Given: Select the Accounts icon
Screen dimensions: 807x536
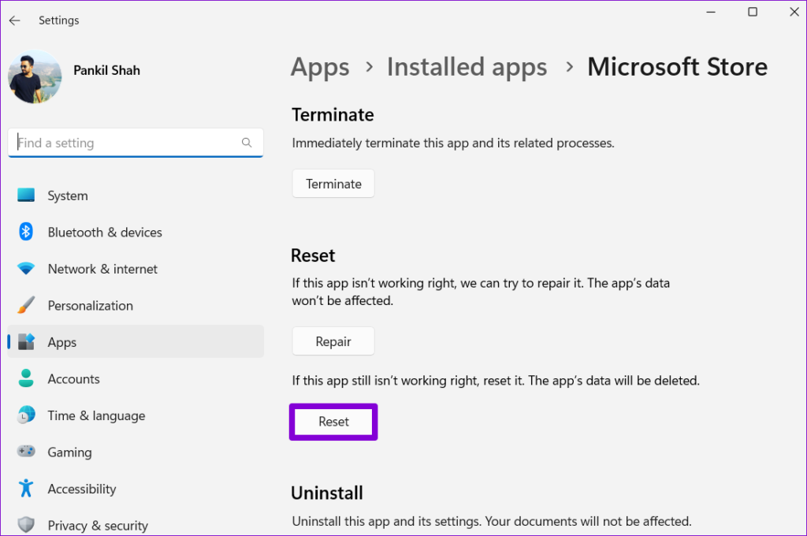Looking at the screenshot, I should (26, 378).
